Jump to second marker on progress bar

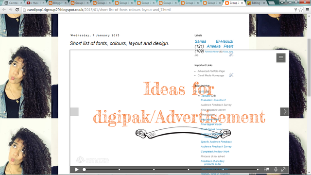coord(119,170)
